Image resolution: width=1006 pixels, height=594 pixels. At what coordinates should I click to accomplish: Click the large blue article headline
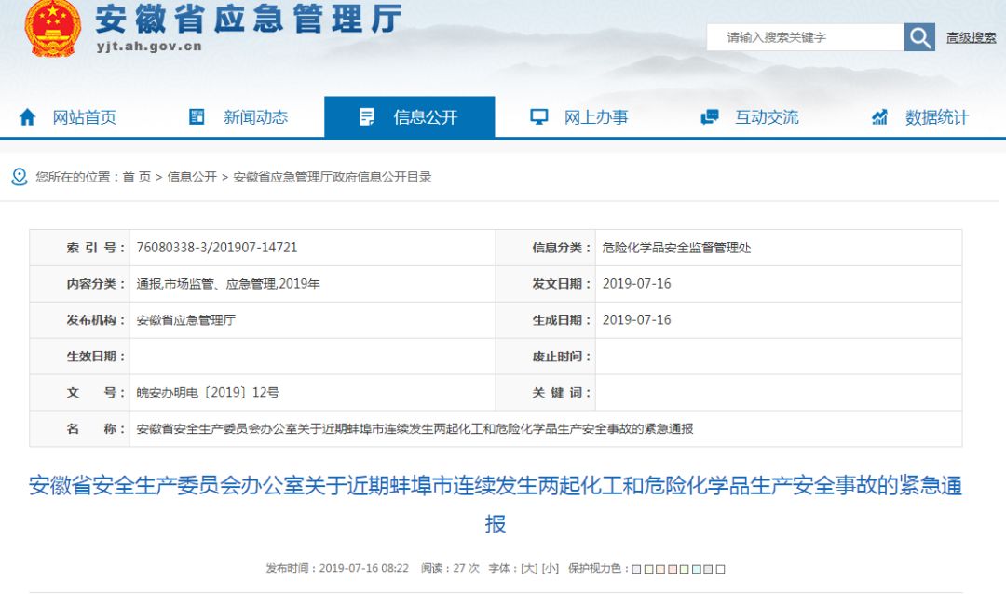(x=496, y=505)
